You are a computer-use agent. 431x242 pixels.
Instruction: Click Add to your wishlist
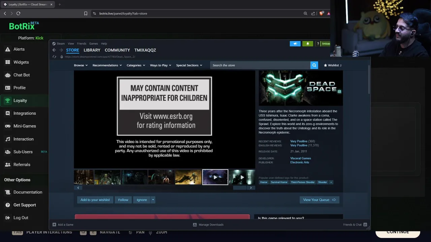pos(95,200)
